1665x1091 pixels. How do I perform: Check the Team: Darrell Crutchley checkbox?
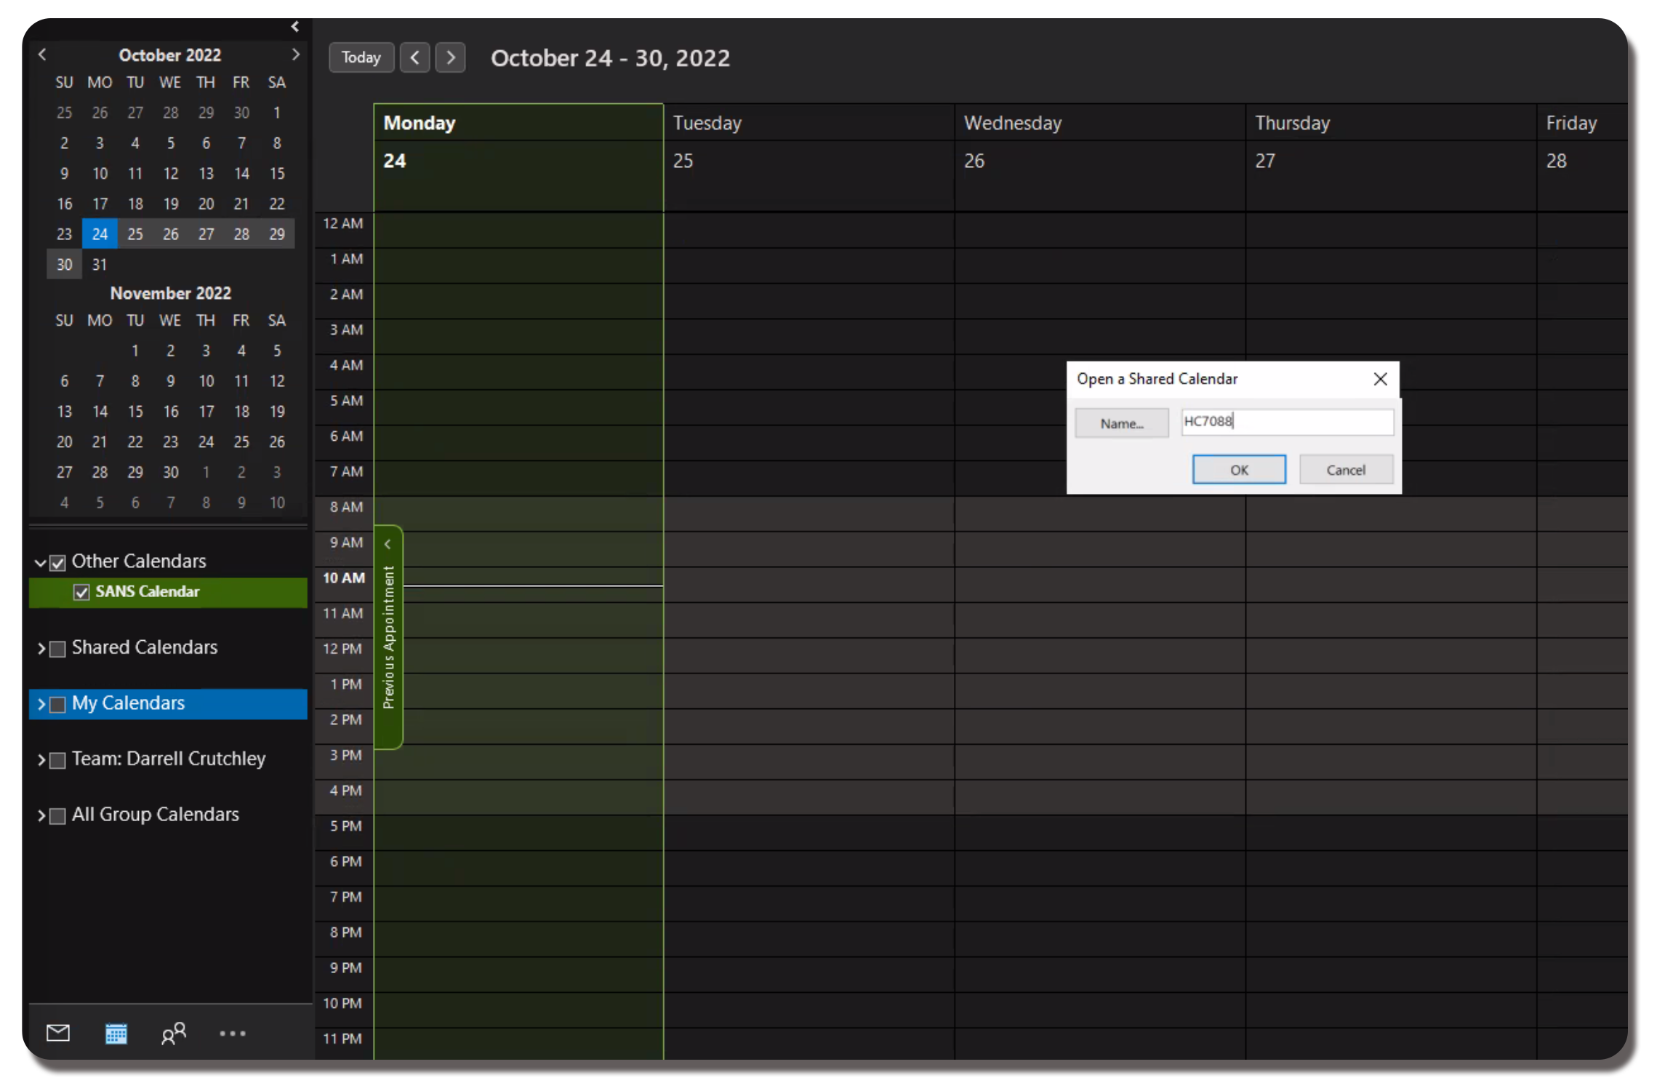click(58, 760)
